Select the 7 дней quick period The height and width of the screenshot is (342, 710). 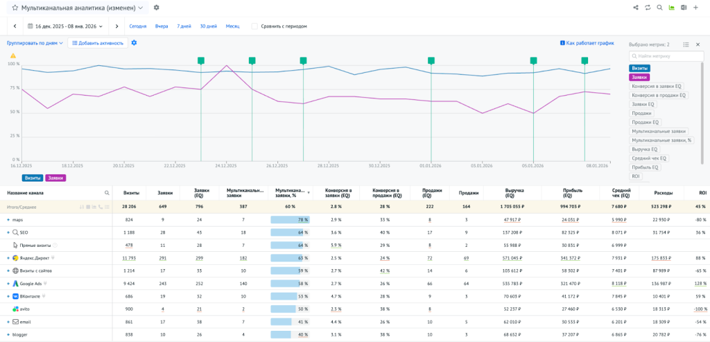click(x=184, y=26)
